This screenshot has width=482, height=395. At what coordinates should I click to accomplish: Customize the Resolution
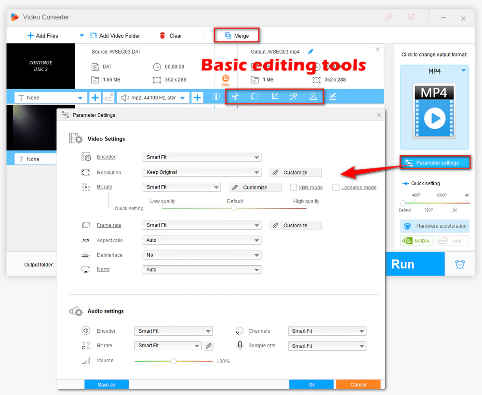tap(296, 172)
